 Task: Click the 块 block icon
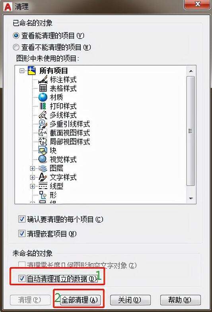tap(43, 150)
